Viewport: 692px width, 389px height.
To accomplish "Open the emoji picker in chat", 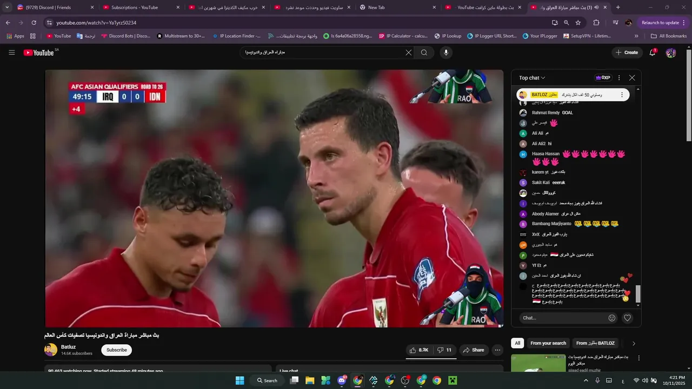I will (x=612, y=318).
